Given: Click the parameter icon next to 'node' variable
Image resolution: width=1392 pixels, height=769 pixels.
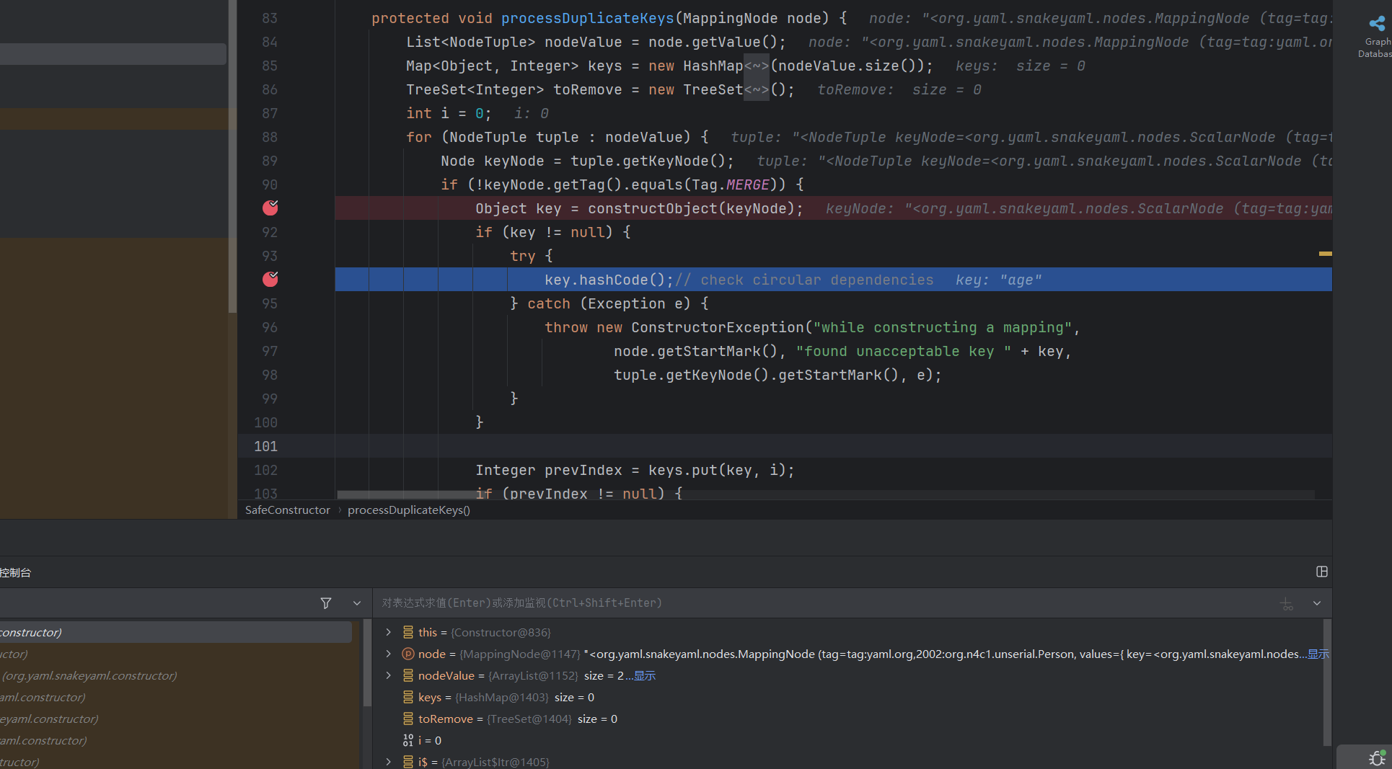Looking at the screenshot, I should coord(408,654).
